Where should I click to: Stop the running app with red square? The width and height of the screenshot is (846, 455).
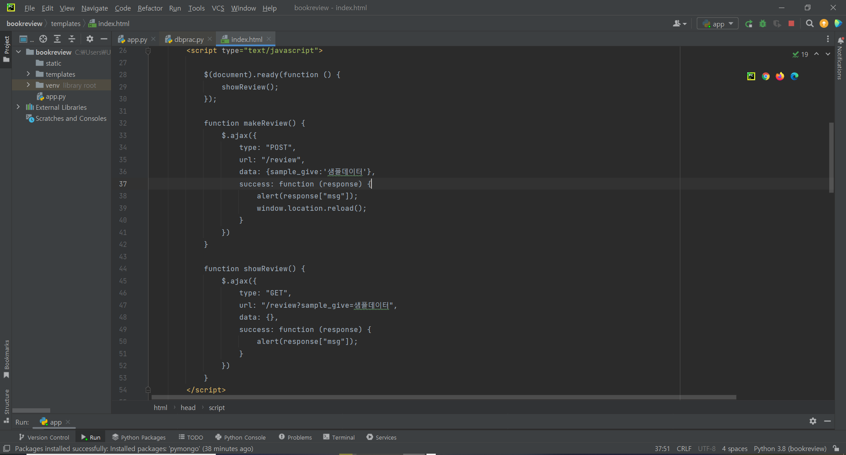(x=791, y=24)
